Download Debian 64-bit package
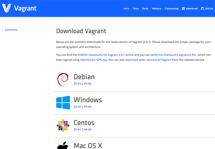The height and width of the screenshot is (149, 215). coord(88,83)
